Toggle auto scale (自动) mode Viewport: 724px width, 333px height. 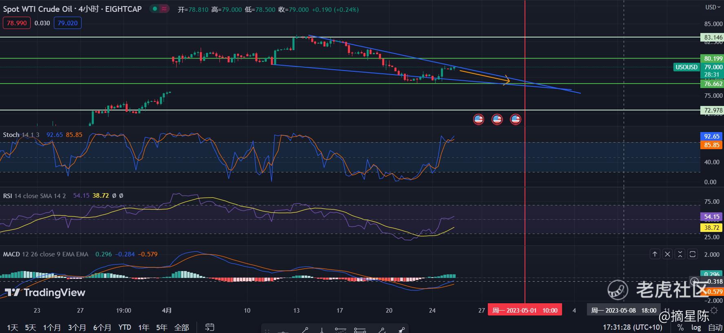715,327
